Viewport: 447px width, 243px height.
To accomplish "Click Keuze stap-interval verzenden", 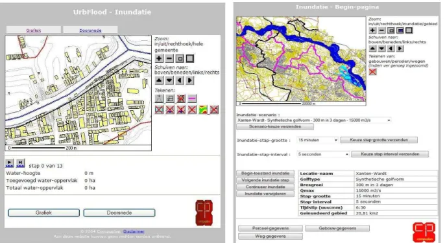I will [390, 154].
